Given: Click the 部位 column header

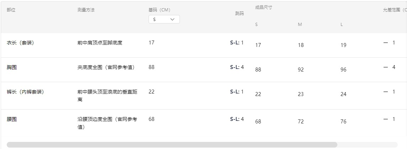Looking at the screenshot, I should [x=11, y=10].
